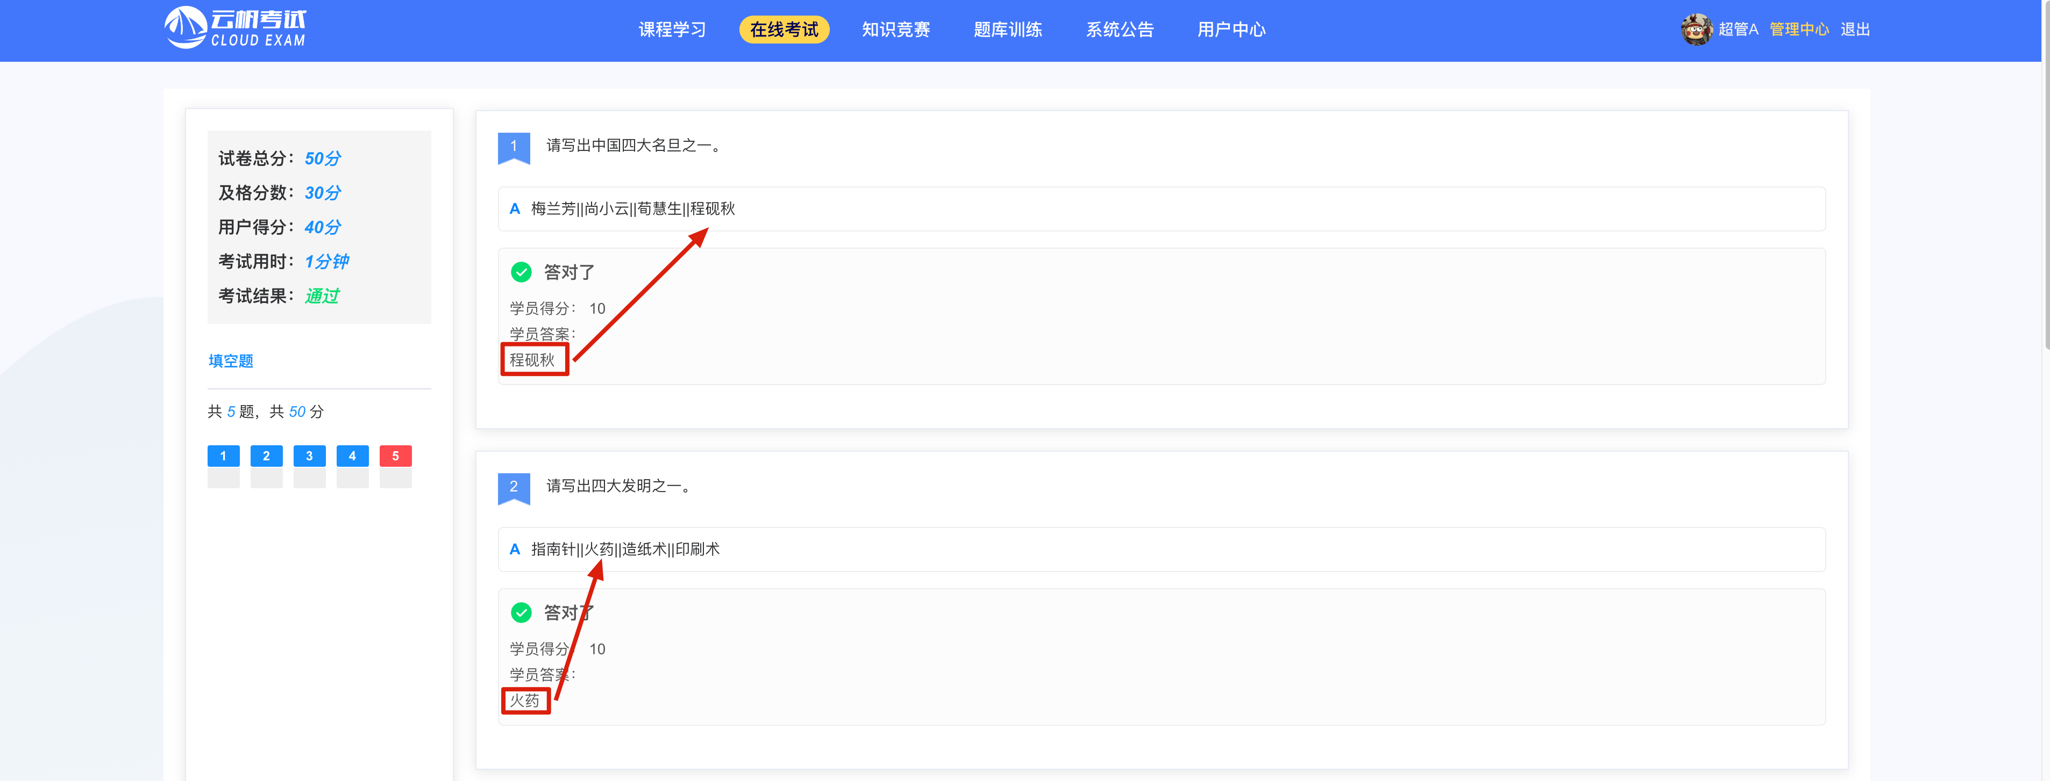The width and height of the screenshot is (2050, 781).
Task: Open 用户中心 page
Action: pyautogui.click(x=1231, y=30)
